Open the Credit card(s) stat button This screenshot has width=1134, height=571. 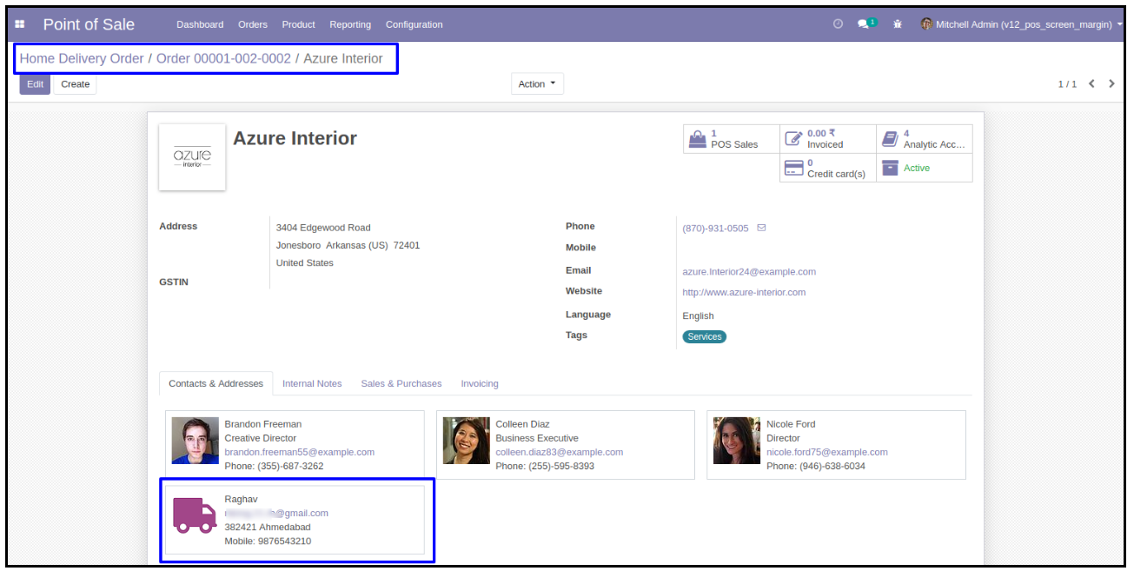click(x=827, y=169)
